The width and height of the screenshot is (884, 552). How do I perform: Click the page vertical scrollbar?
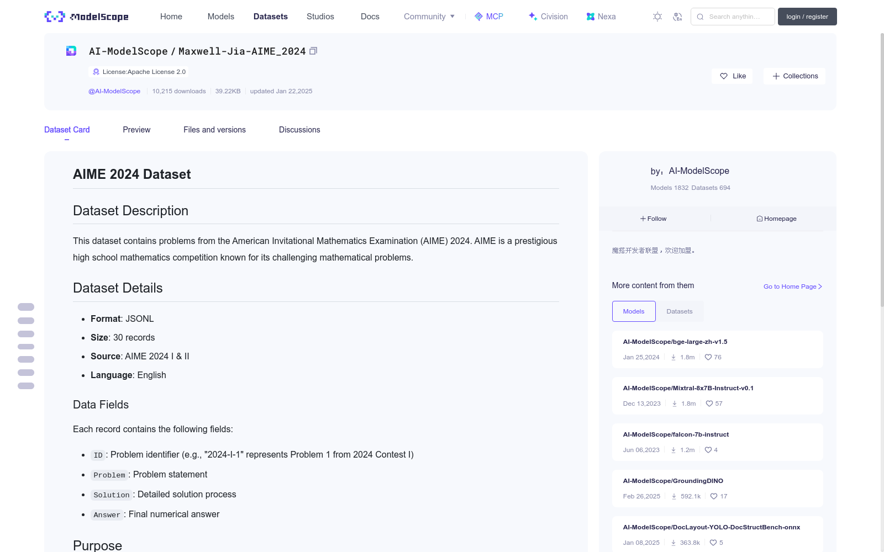click(x=882, y=169)
